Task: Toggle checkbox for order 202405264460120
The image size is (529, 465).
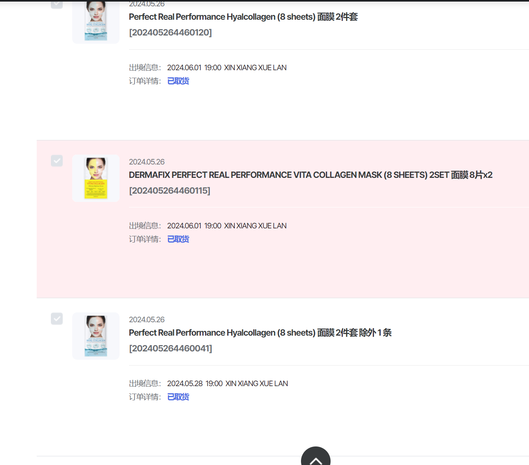Action: pyautogui.click(x=57, y=4)
